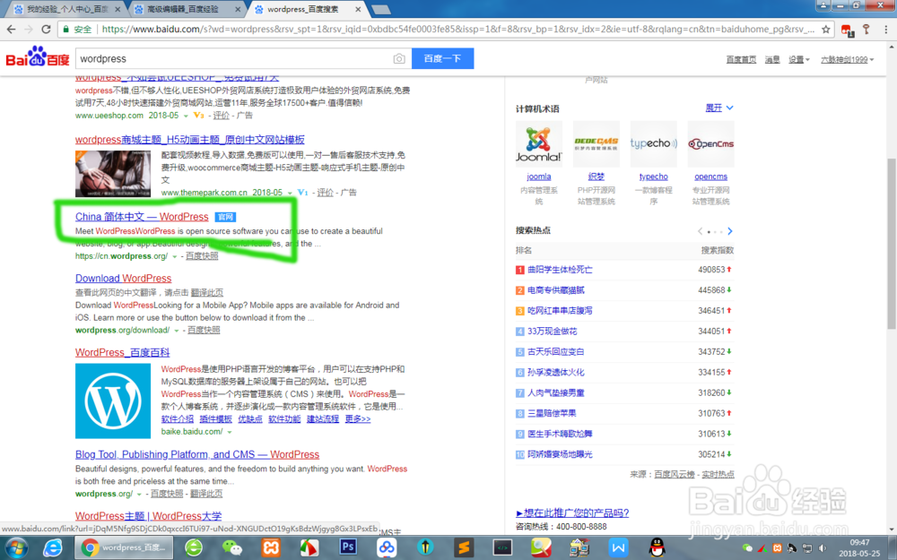Expand dropdown arrow after baike.baidu.com URL
Image resolution: width=897 pixels, height=560 pixels.
[230, 432]
